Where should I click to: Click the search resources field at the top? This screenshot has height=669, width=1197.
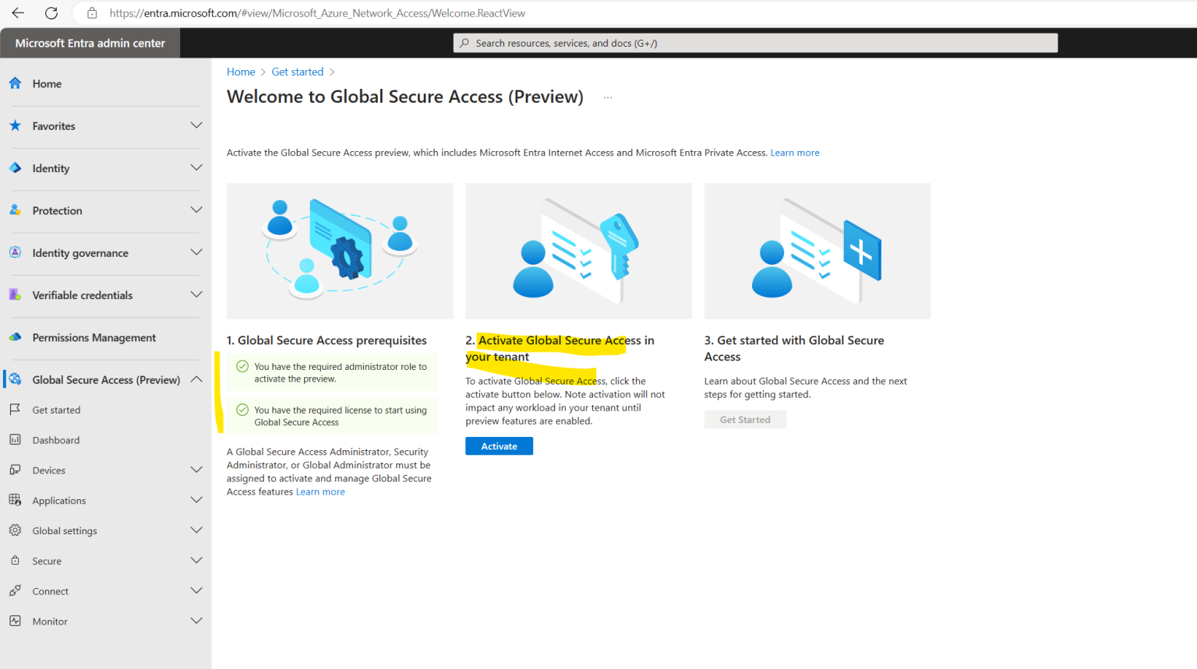click(754, 43)
